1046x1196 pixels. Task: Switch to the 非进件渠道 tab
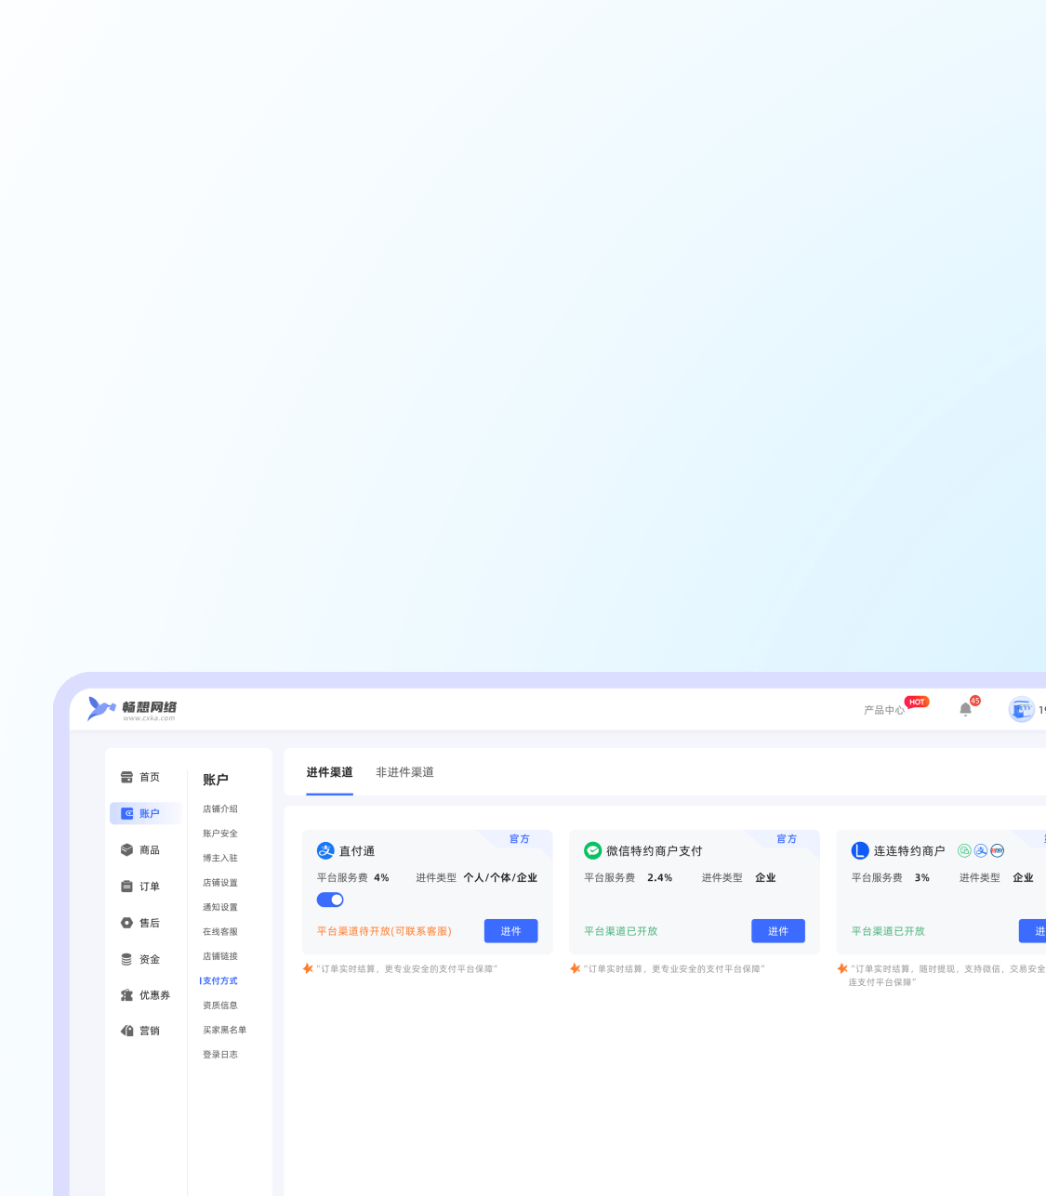(x=404, y=772)
